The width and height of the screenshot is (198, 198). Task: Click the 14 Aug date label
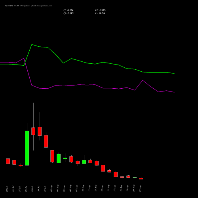(109, 188)
